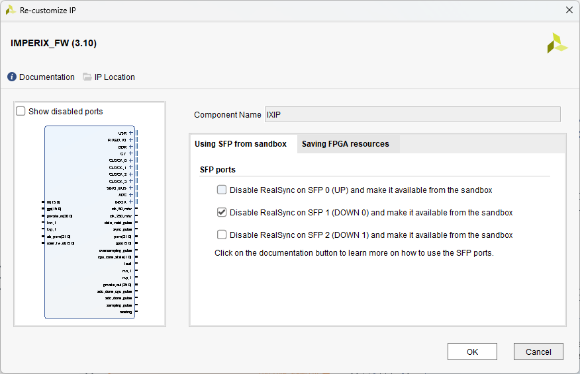Image resolution: width=580 pixels, height=374 pixels.
Task: Switch to Saving FPGA resources tab
Action: [x=345, y=144]
